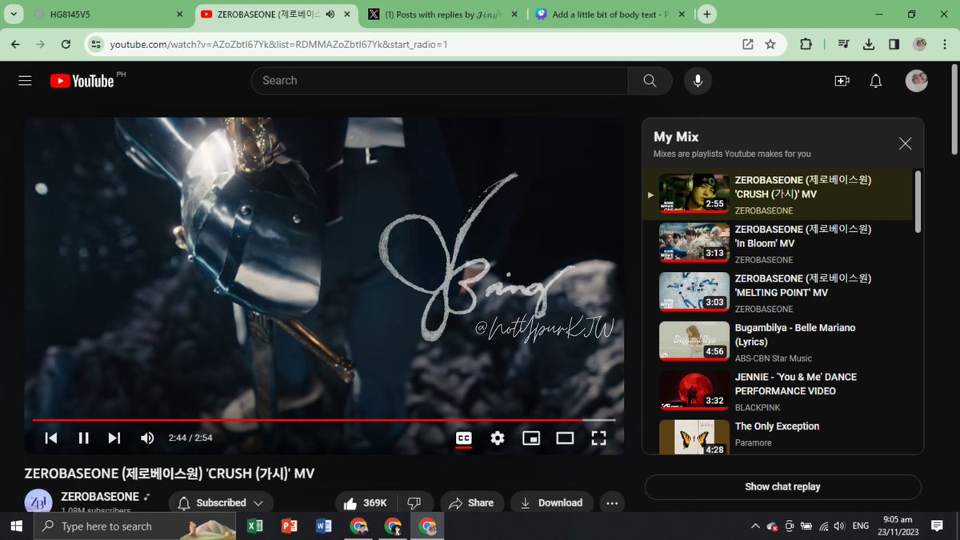Open the notifications bell
The image size is (960, 540).
876,81
